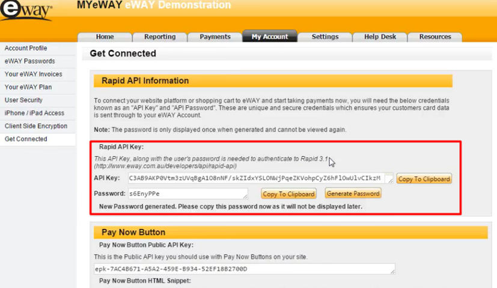
Task: Click the 'Note:' password warning line
Action: (220, 130)
